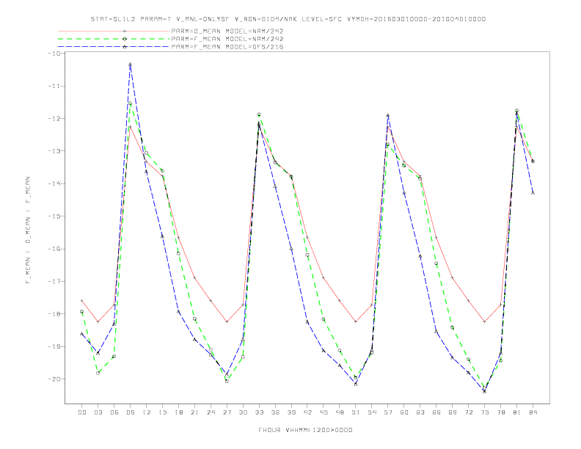Click the x-axis tick label 27
The width and height of the screenshot is (581, 449).
[227, 412]
